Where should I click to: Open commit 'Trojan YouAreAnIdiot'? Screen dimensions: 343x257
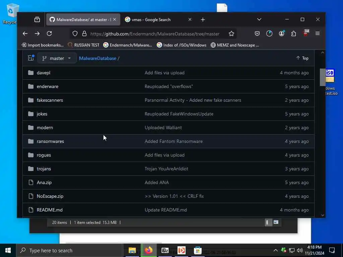click(166, 169)
